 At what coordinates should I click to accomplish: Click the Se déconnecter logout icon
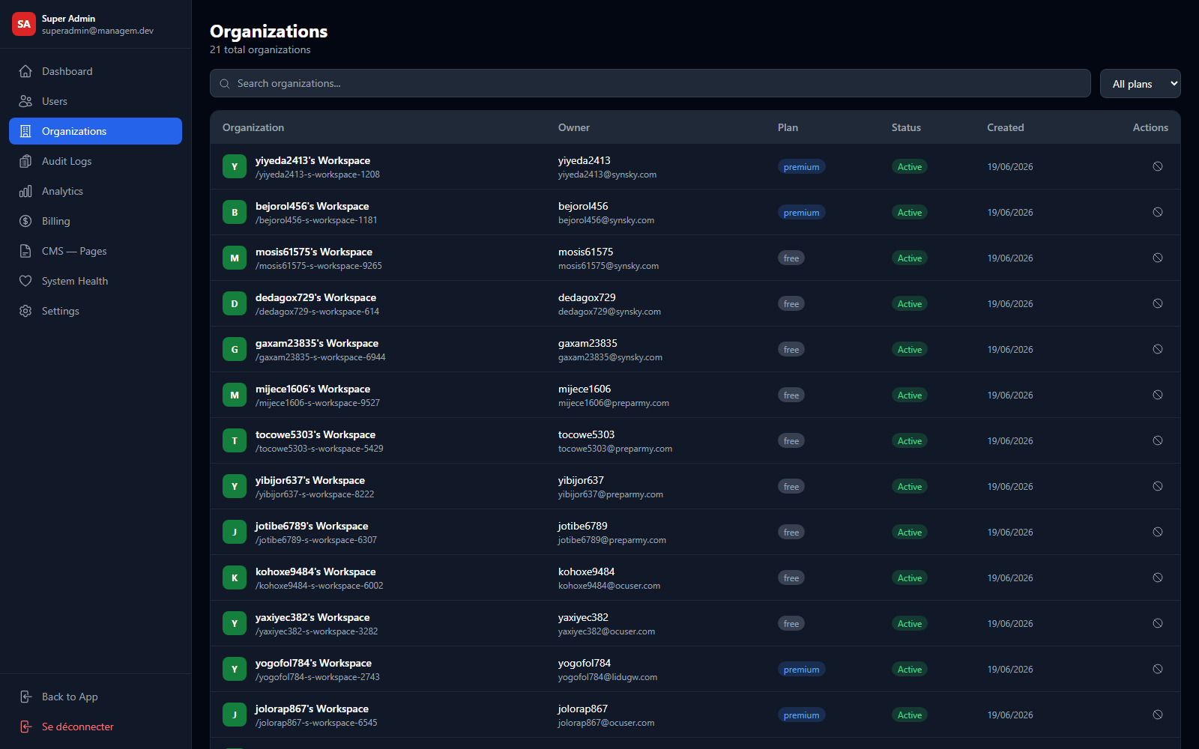pyautogui.click(x=25, y=727)
